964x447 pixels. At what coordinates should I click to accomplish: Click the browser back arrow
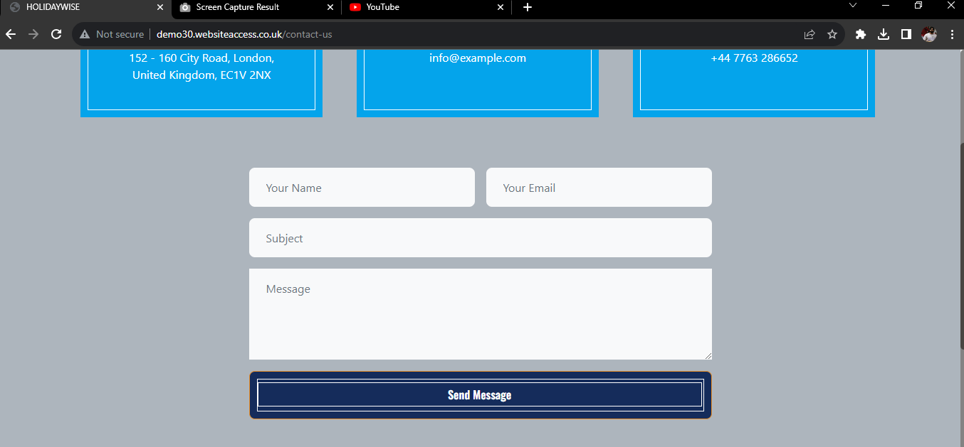click(x=11, y=34)
